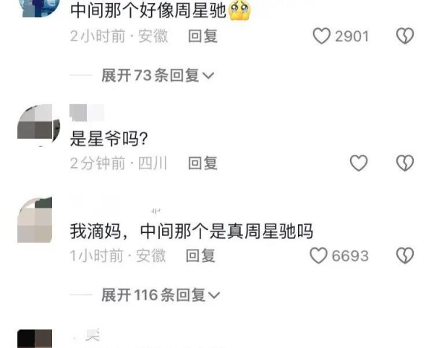Expand 116 replies under 我滴妈 comment
Image resolution: width=434 pixels, height=348 pixels.
tap(161, 295)
